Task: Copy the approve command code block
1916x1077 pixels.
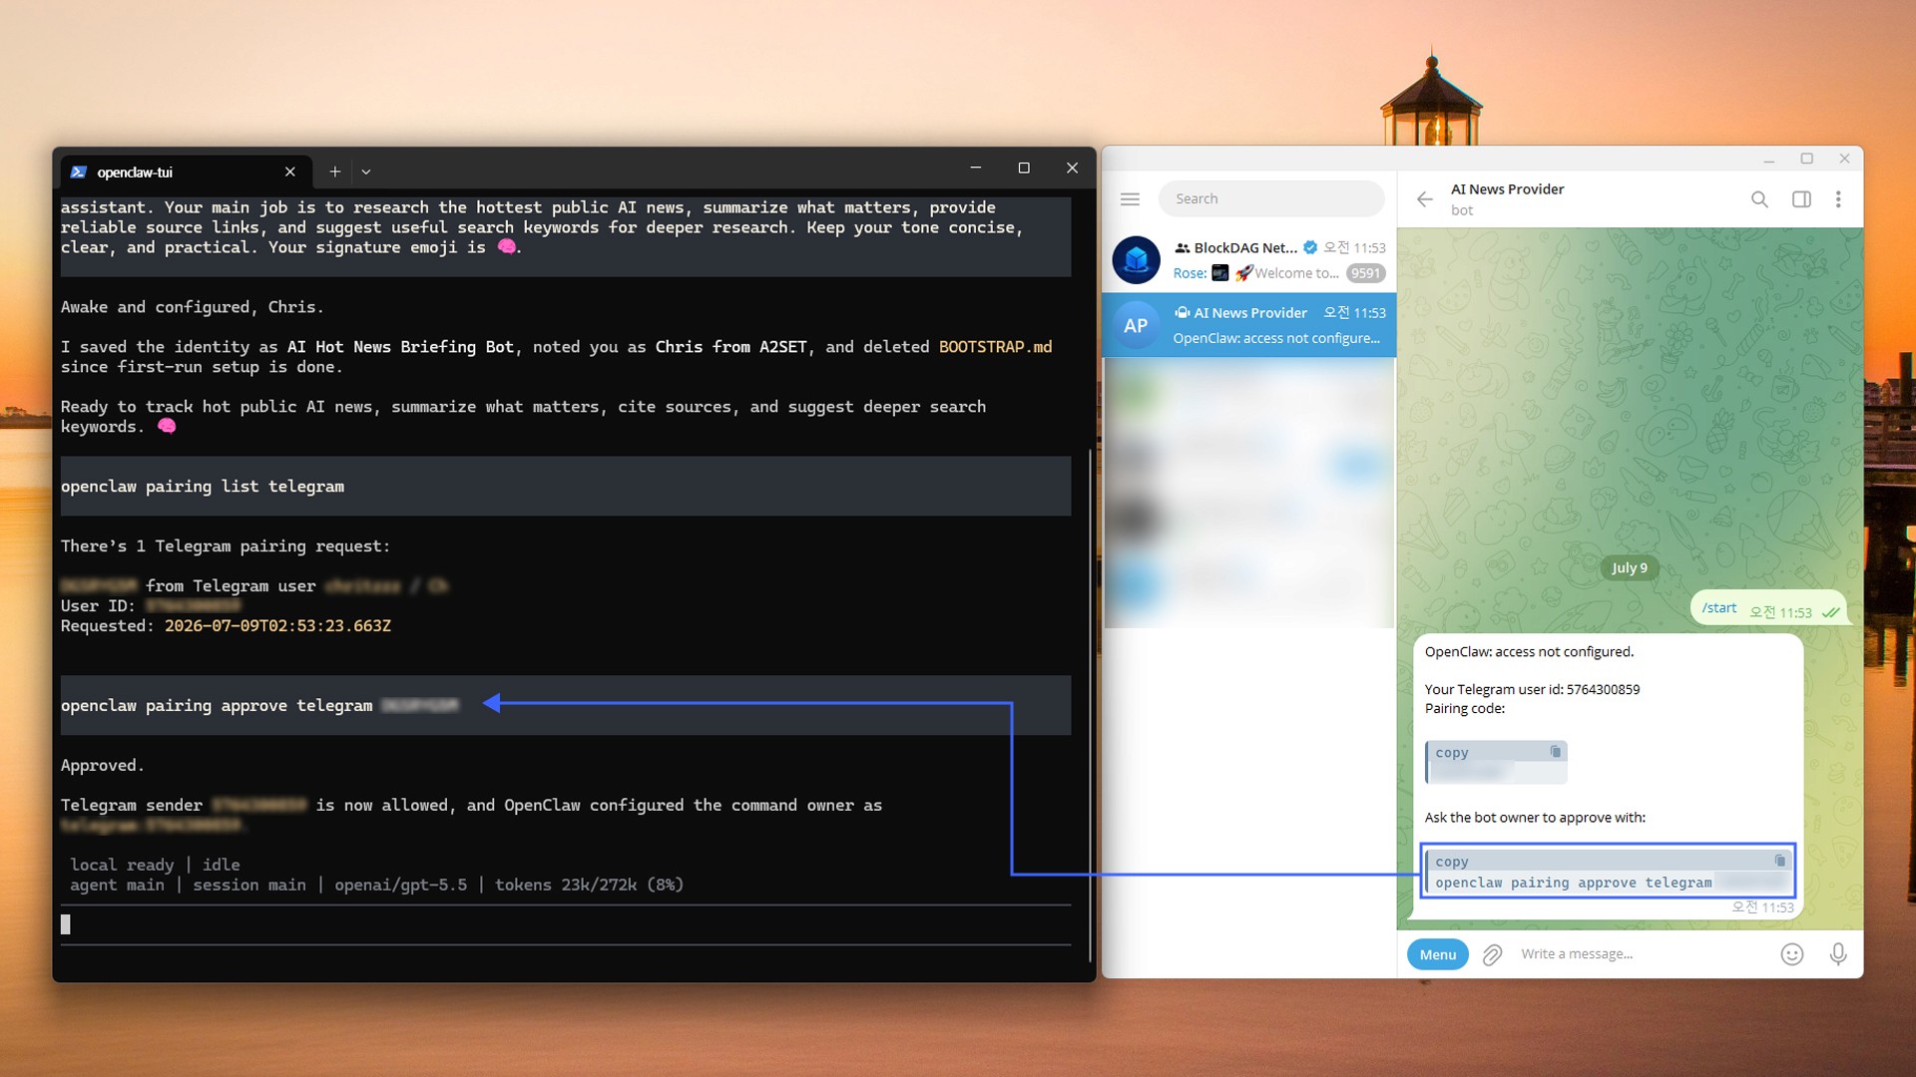Action: coord(1780,861)
